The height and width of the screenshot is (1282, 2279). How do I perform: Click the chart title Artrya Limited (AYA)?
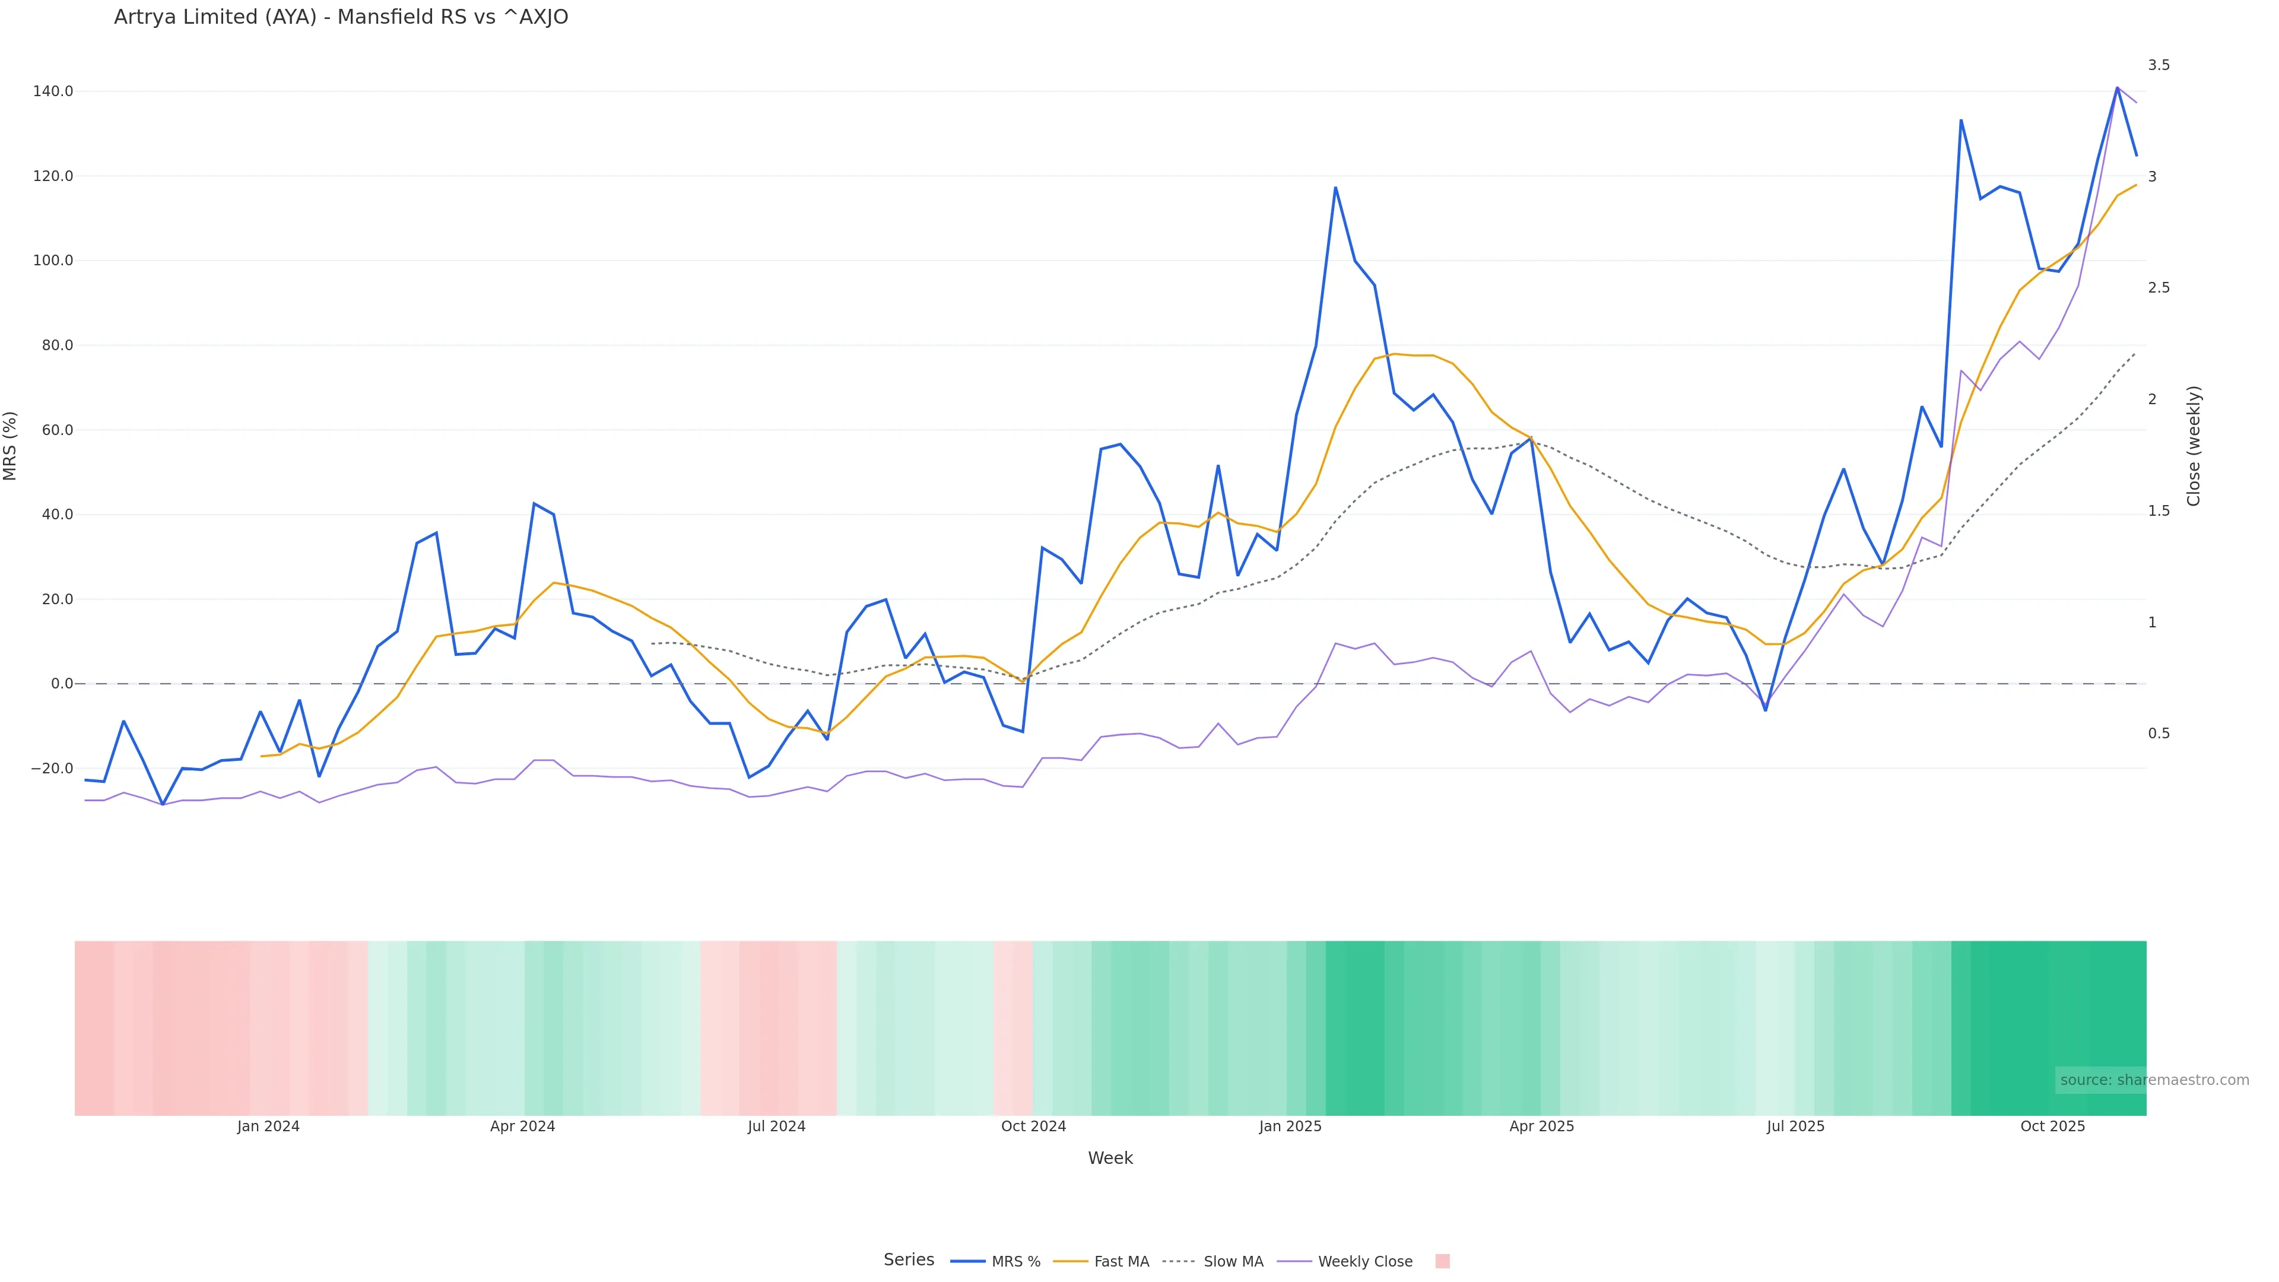341,17
